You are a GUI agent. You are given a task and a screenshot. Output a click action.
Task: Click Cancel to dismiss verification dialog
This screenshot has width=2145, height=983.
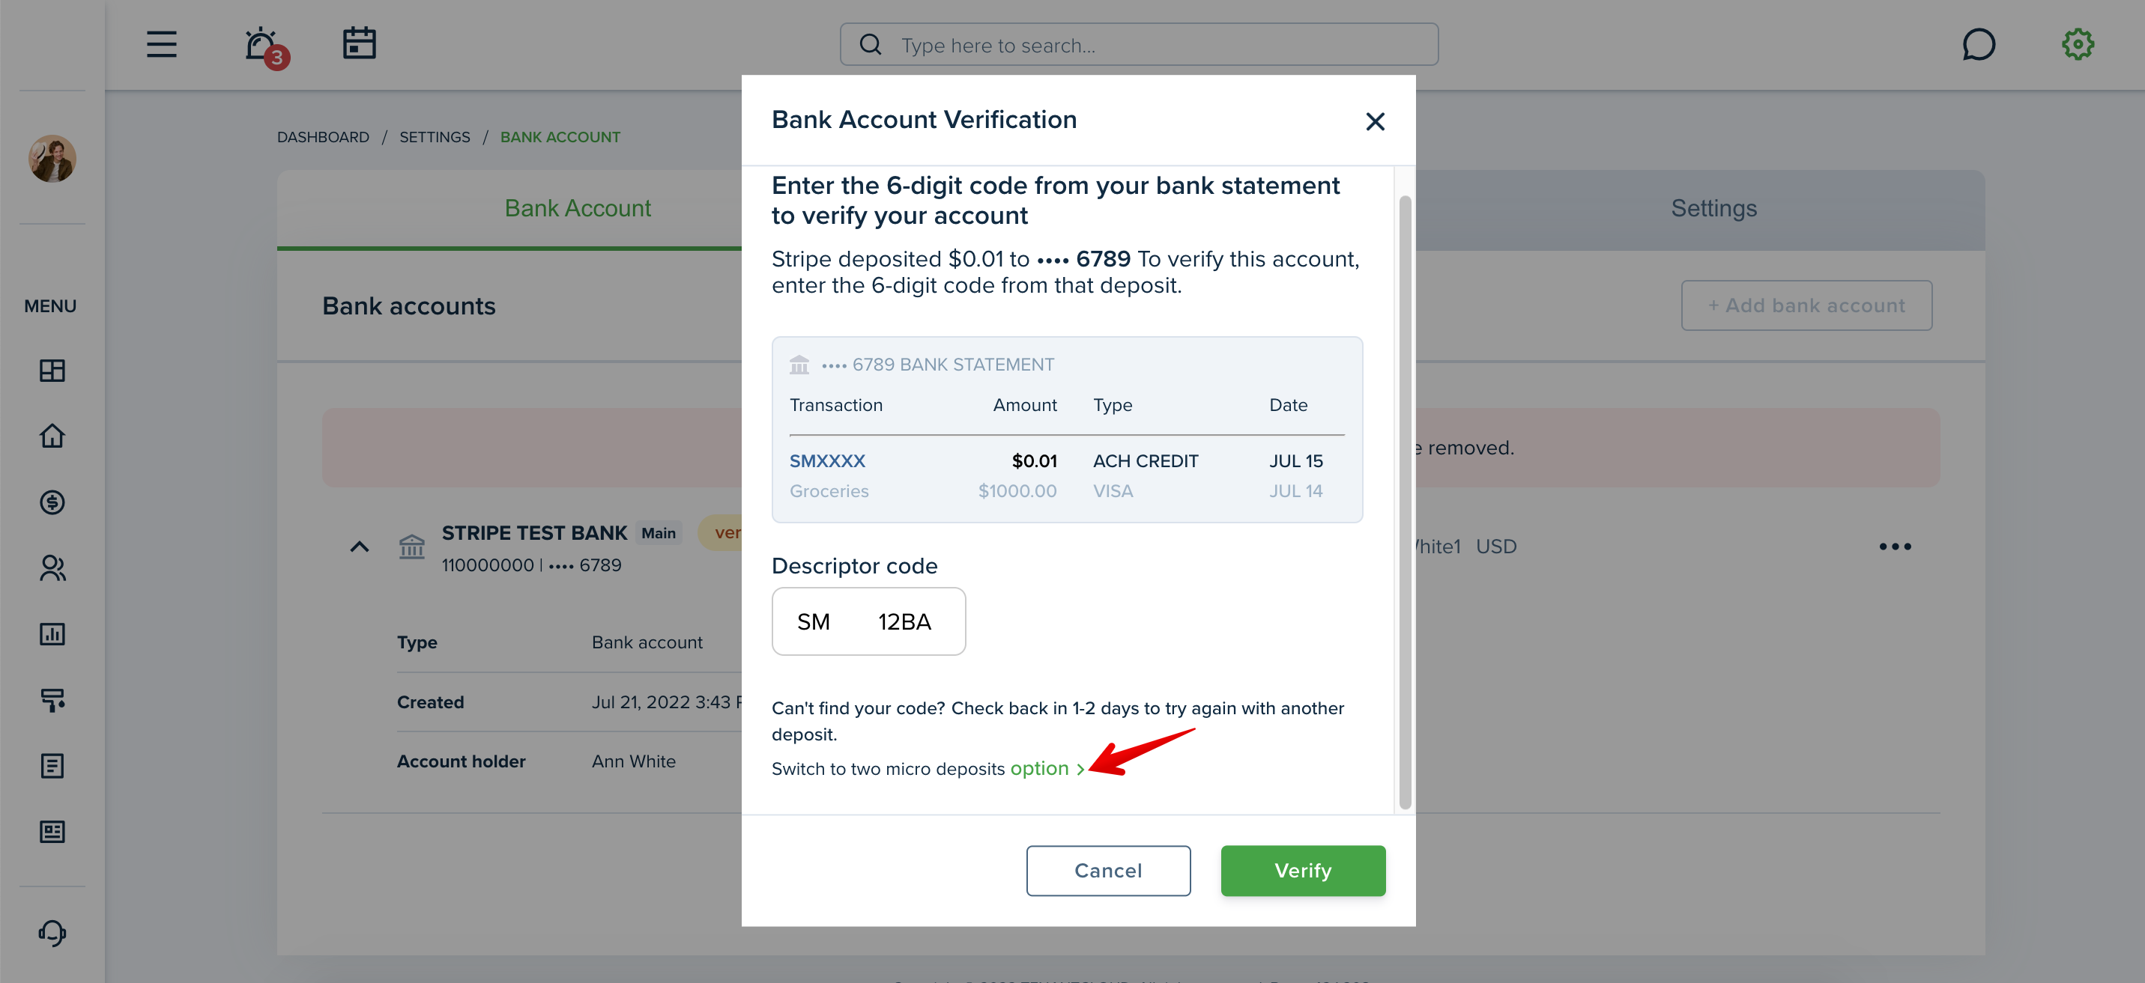[x=1108, y=869]
